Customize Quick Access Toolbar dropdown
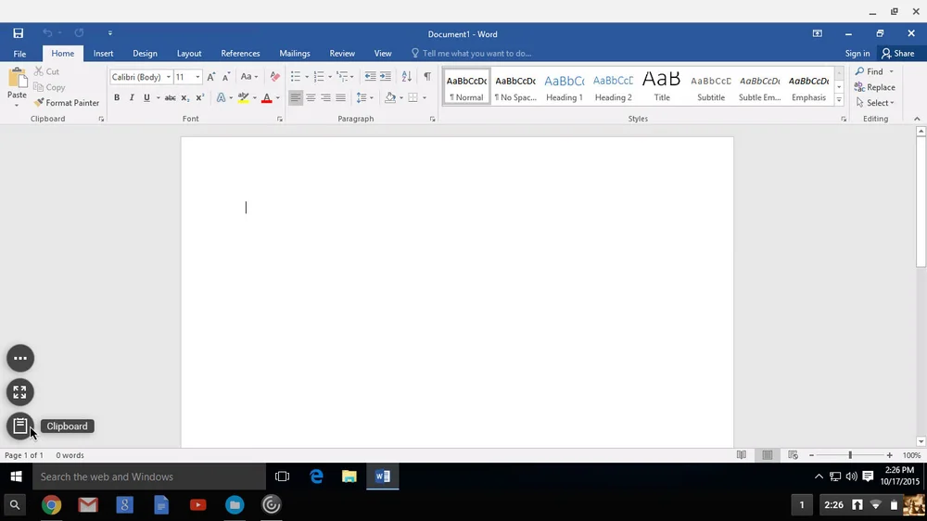The image size is (927, 521). (110, 33)
